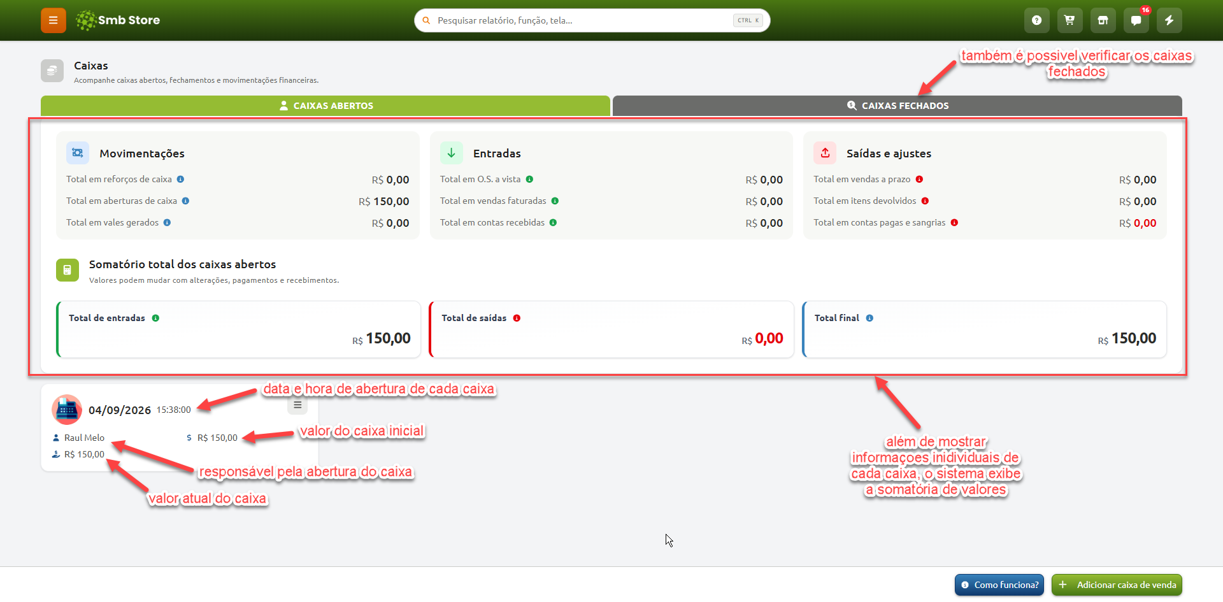Click current caixa value with hand icon
Screen dimensions: 1223x602
tap(78, 454)
